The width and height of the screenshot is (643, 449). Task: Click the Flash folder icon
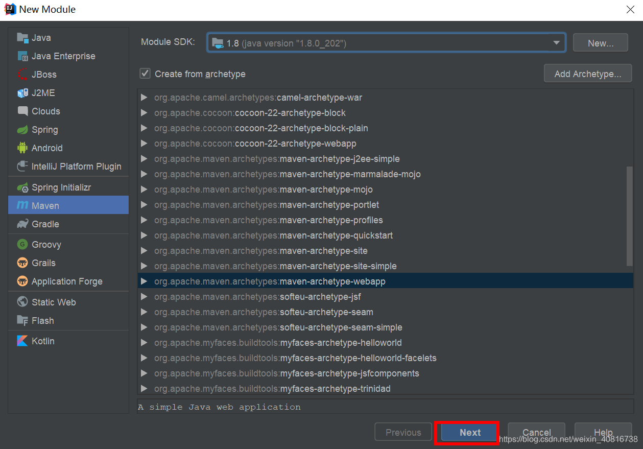22,321
